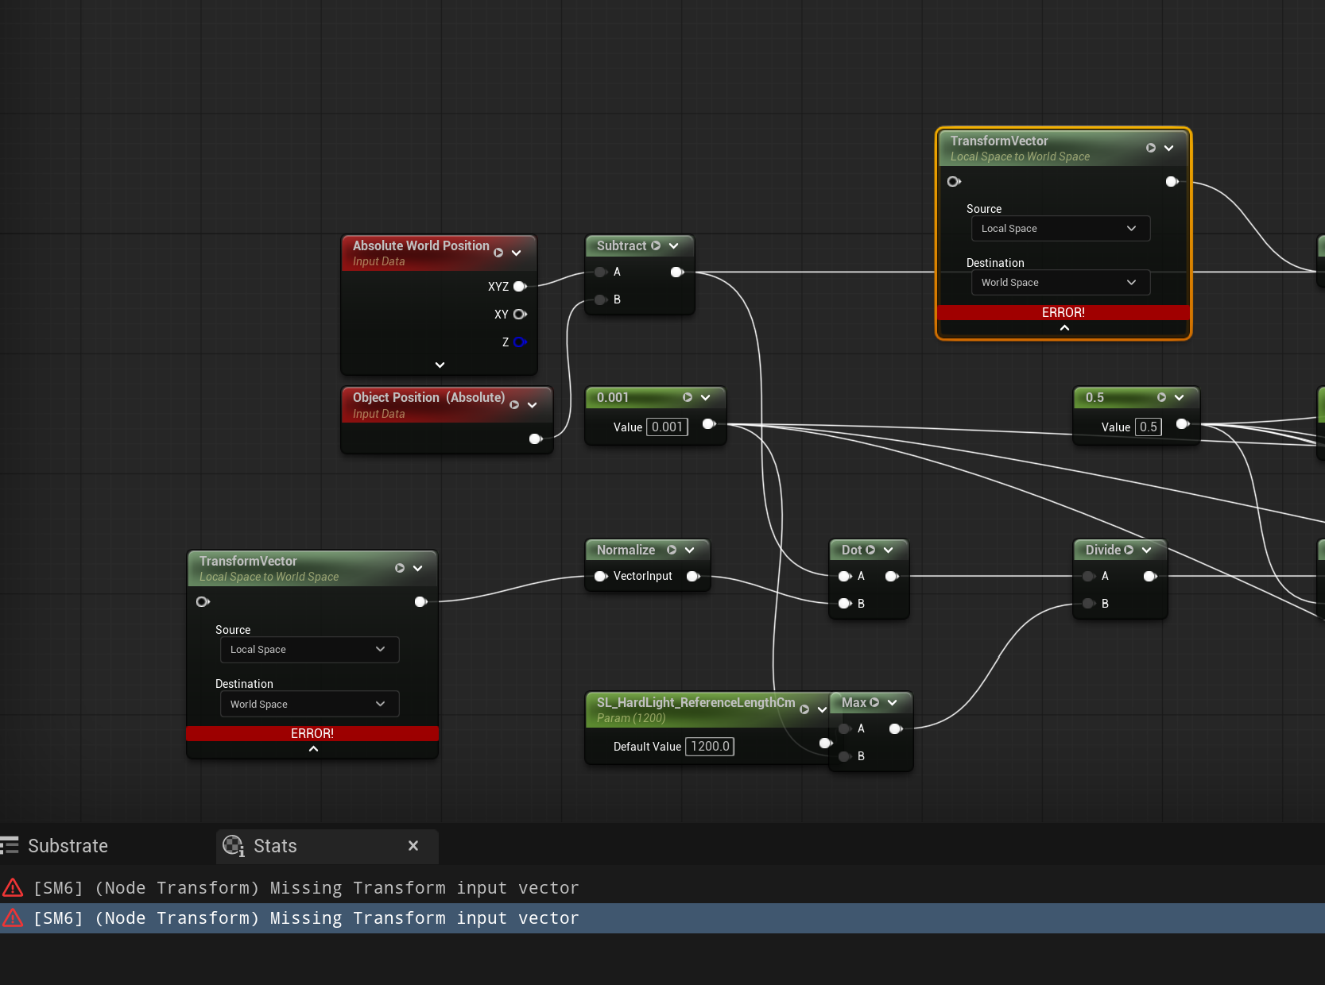The image size is (1325, 985).
Task: Click the Dot node output pin
Action: point(892,576)
